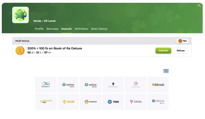Choose TON deposit option
Viewport: 205px width, 119px height.
coord(113,102)
